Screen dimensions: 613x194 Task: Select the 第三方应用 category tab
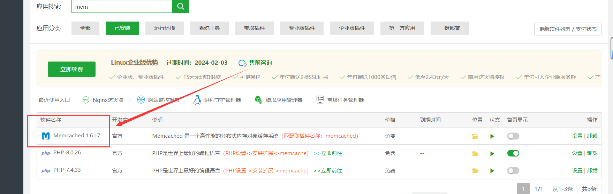click(x=402, y=28)
